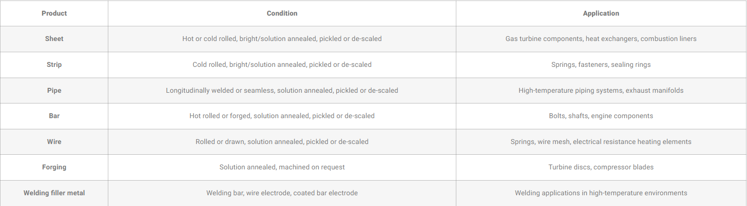747x206 pixels.
Task: Click Sheet's hot or cold rolled condition
Action: 282,39
